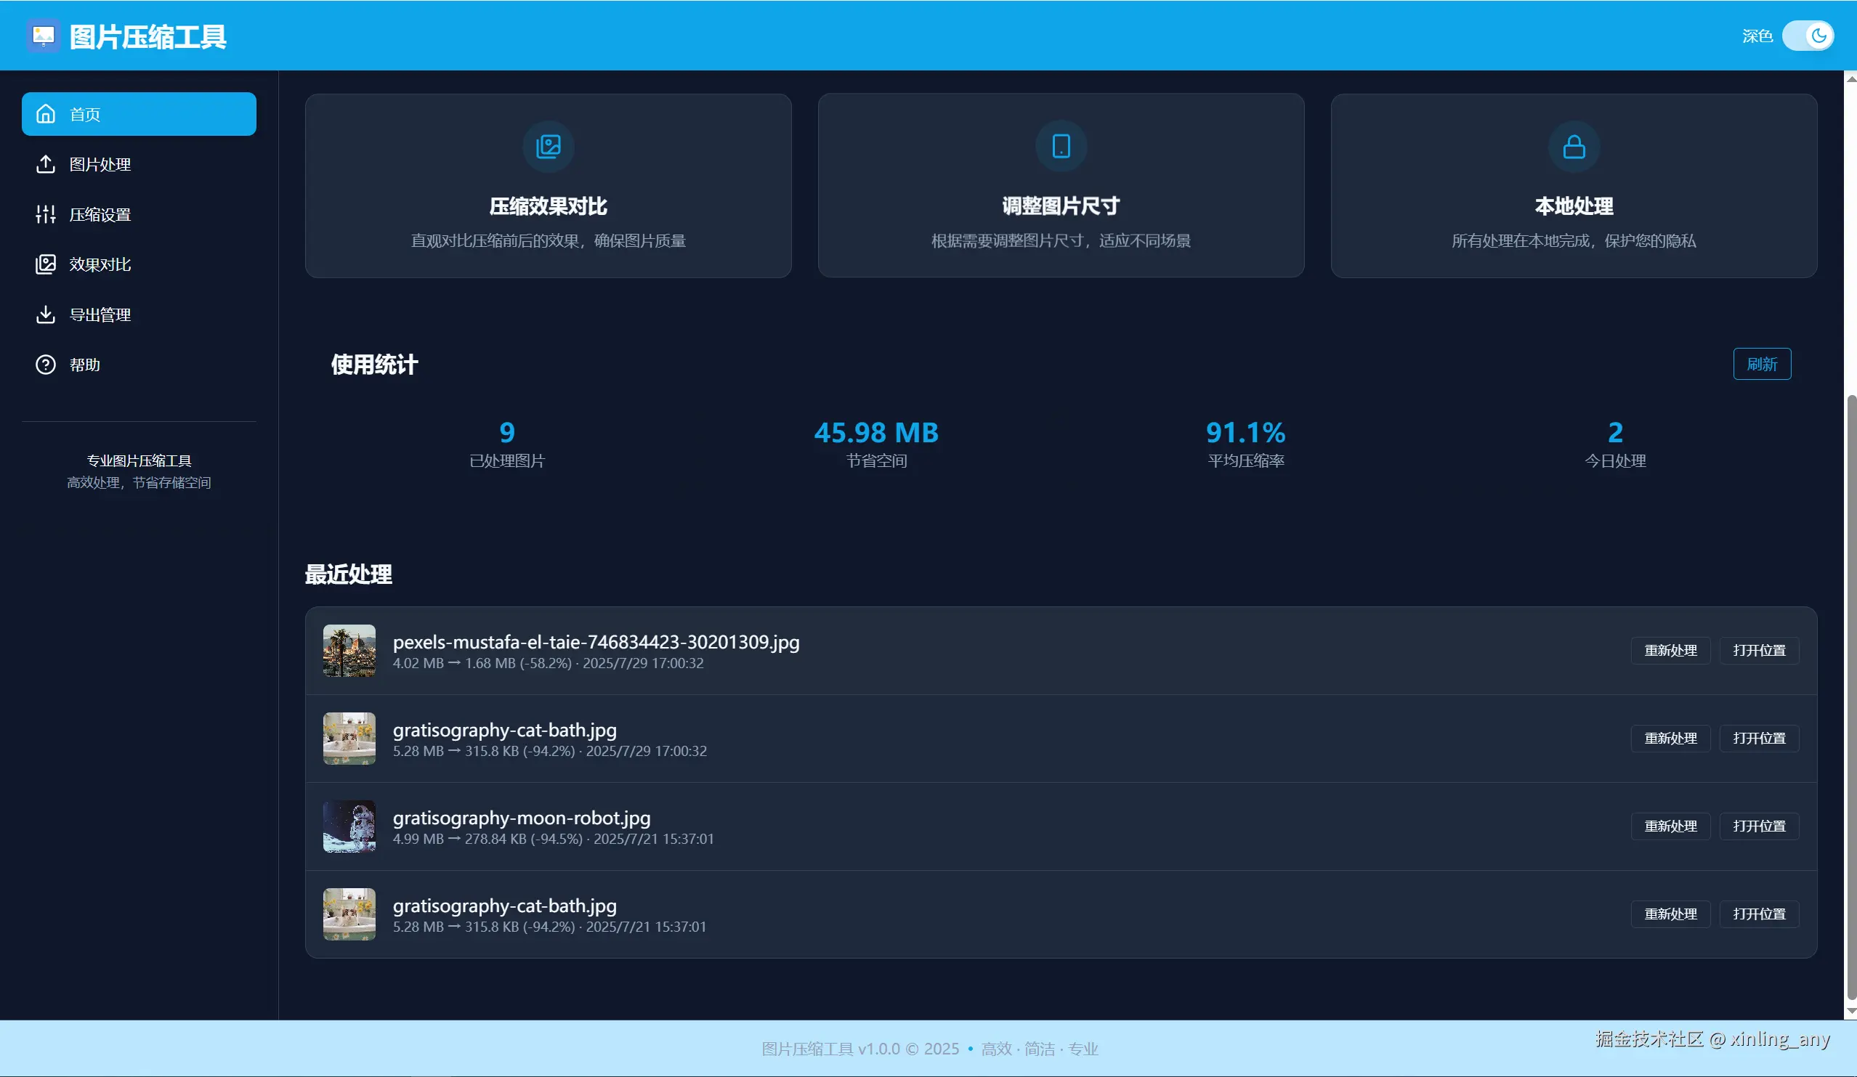Click the first cat-bath image thumbnail
The width and height of the screenshot is (1857, 1077).
pyautogui.click(x=349, y=738)
